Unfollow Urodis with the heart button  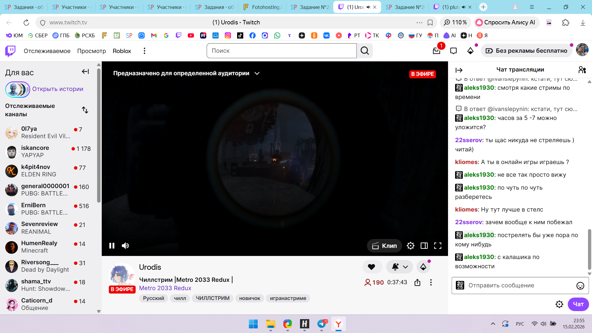point(372,267)
